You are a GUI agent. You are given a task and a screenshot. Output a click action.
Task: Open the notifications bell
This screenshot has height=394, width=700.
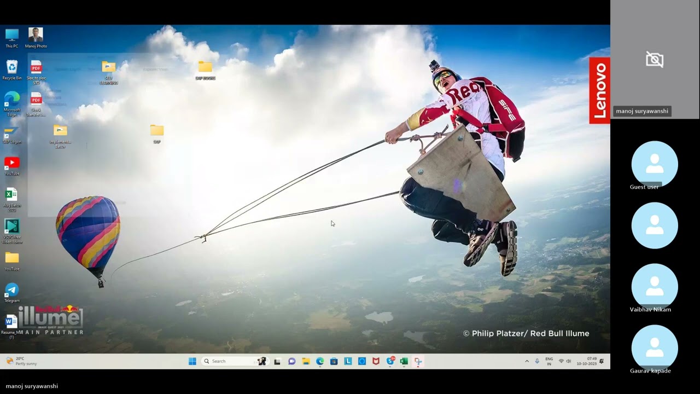click(602, 361)
